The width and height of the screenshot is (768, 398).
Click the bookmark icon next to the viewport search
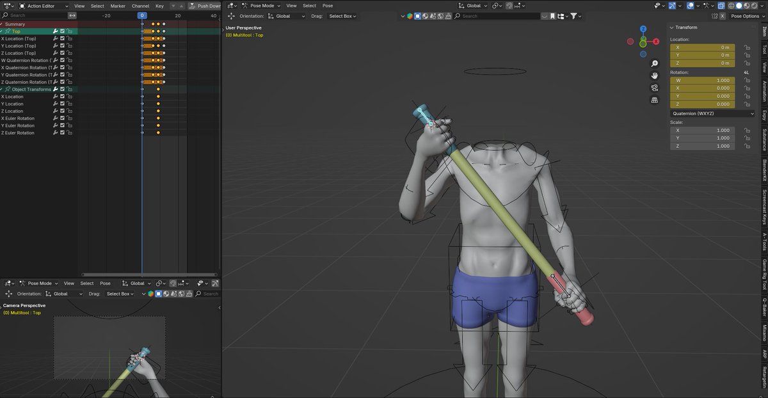click(552, 16)
